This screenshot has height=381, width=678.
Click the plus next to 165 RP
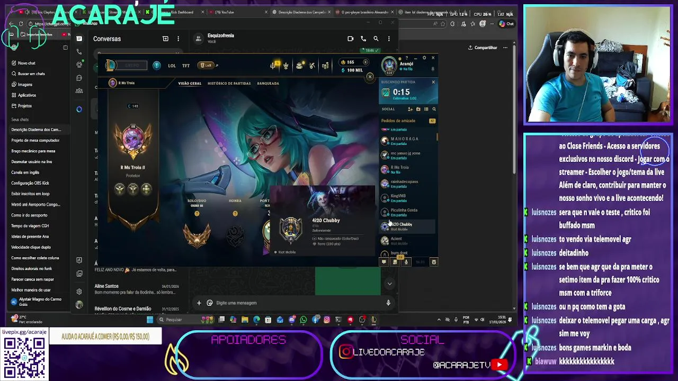365,62
